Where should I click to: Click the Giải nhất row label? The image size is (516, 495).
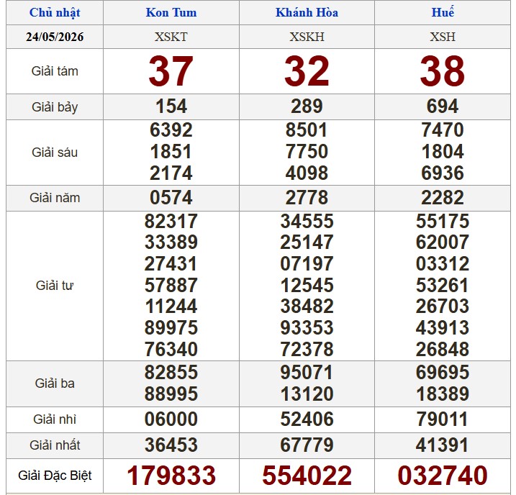point(55,445)
